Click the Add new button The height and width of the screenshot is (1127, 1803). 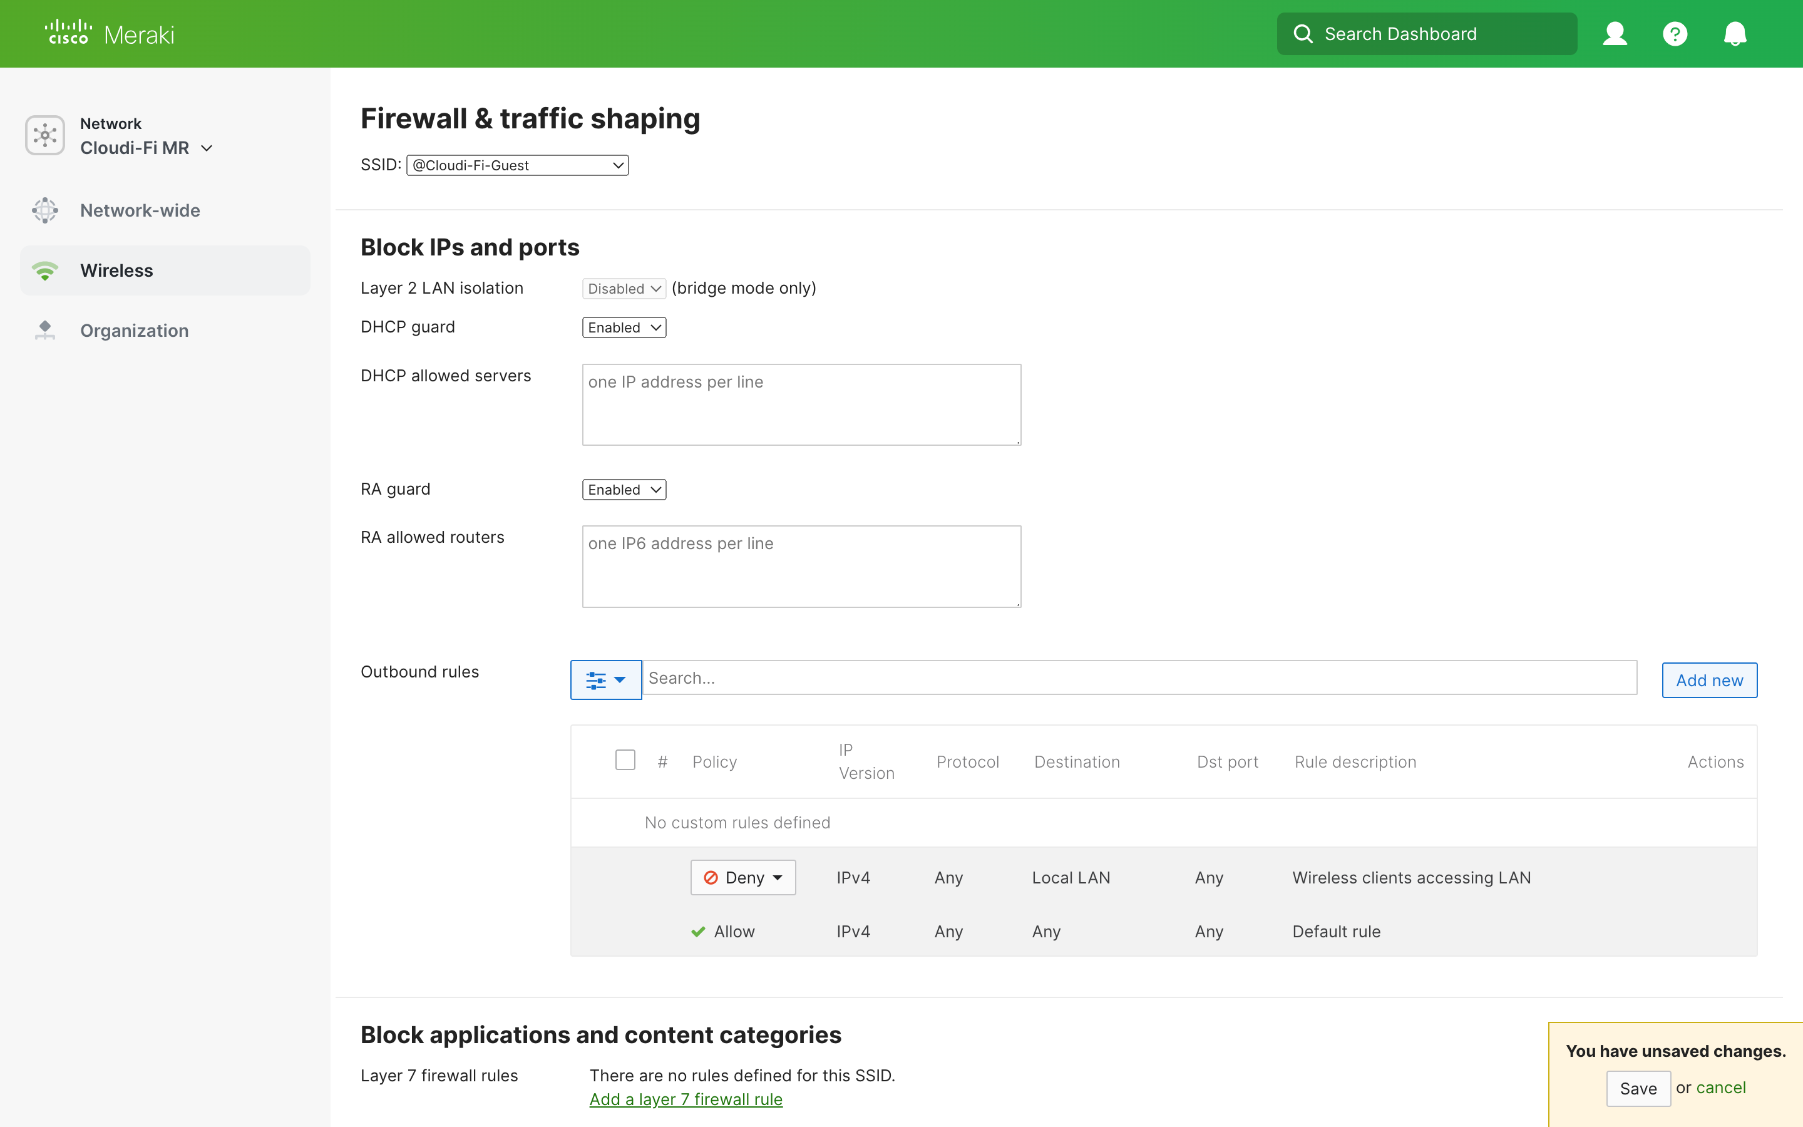tap(1709, 679)
